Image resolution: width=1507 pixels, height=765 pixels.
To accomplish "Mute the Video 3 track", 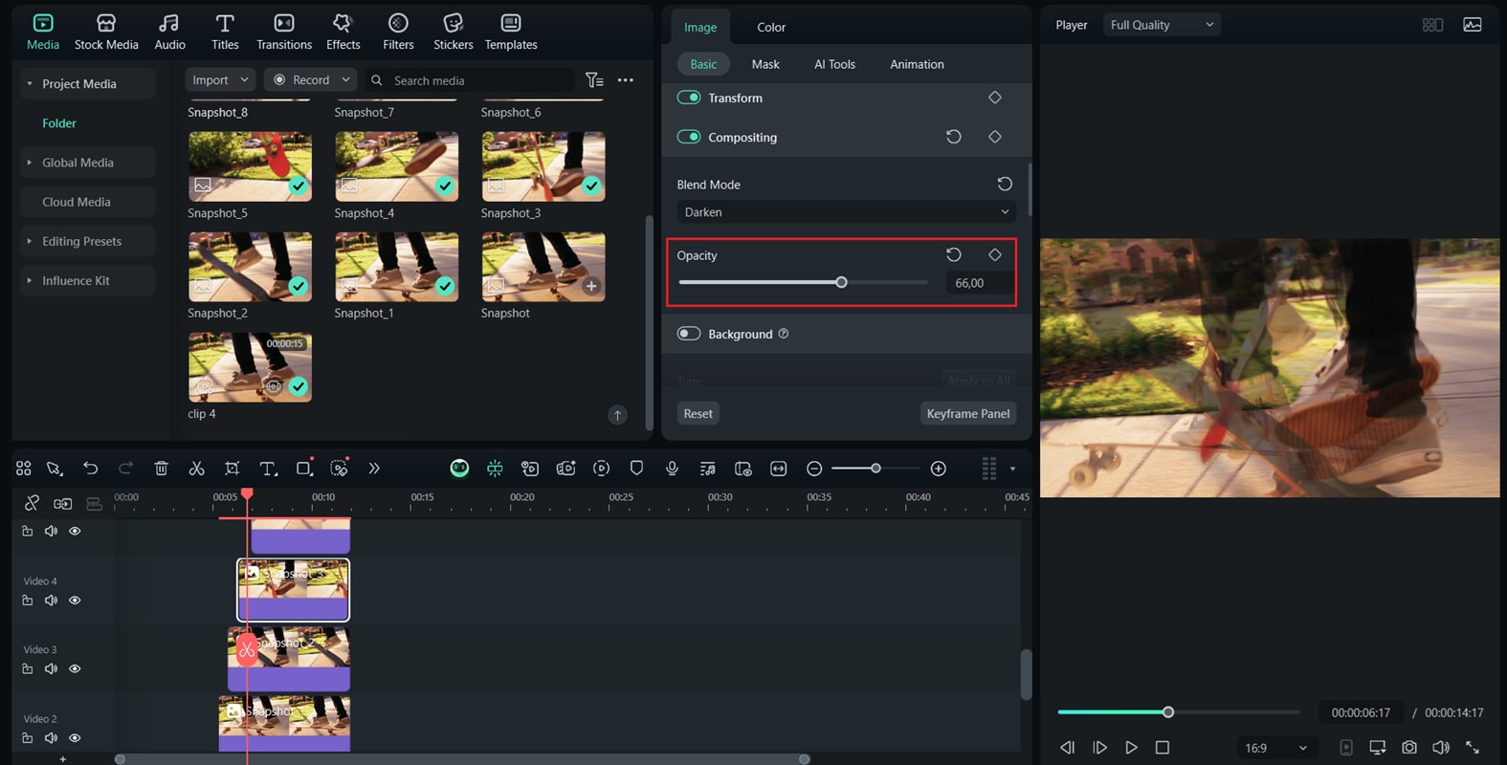I will (51, 668).
